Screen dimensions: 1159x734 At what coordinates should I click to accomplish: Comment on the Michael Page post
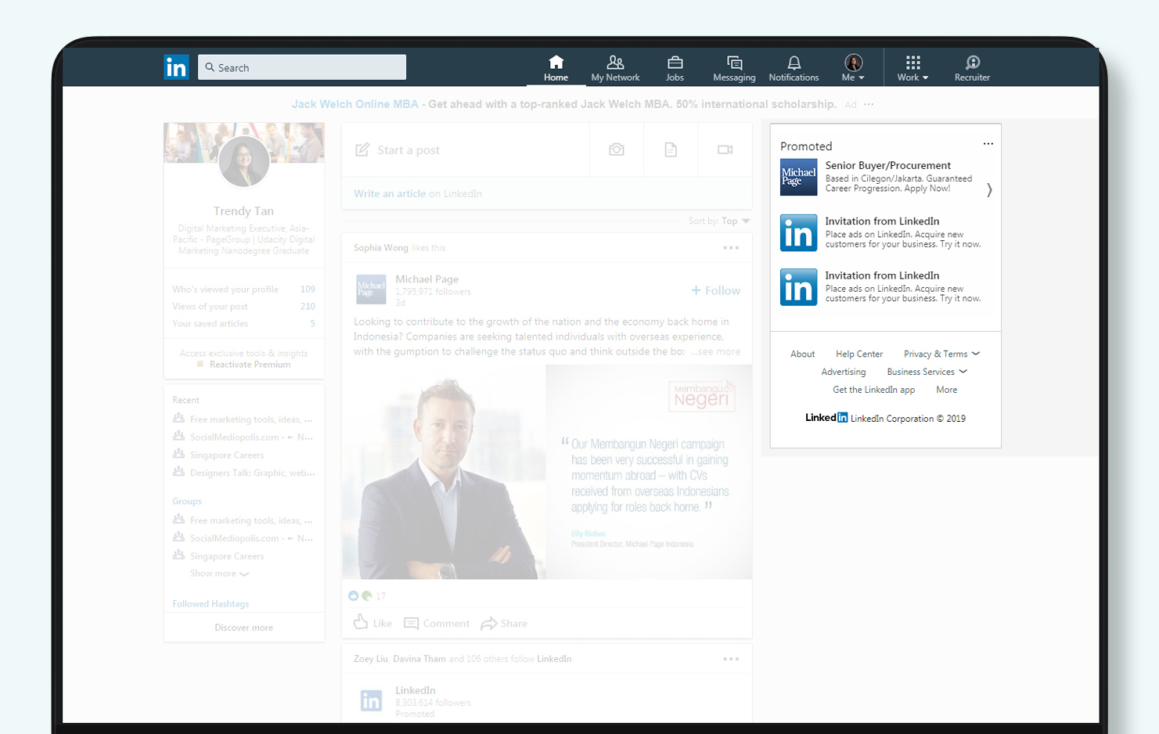[437, 624]
